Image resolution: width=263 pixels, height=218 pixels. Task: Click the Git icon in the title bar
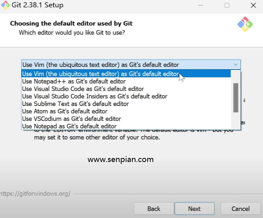coord(5,6)
